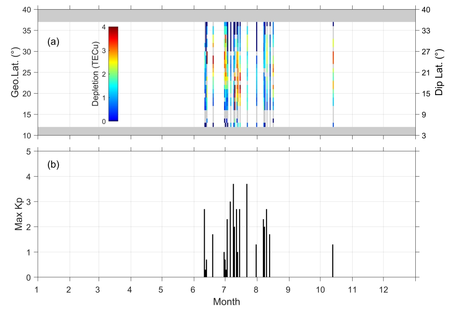Click the 'Geo.Lat. (°)' axis label
This screenshot has height=315, width=472.
[16, 72]
